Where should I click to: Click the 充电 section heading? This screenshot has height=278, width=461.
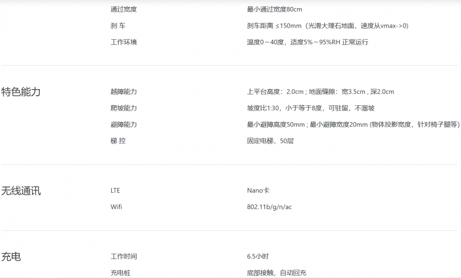tap(11, 257)
